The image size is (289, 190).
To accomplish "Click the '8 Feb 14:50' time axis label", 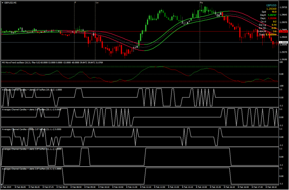I will 202,187.
